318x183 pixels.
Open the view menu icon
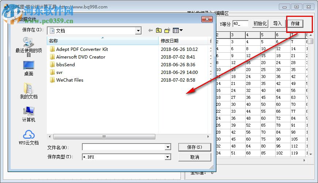(178, 30)
